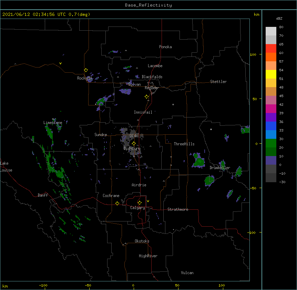Select the indigo 10-0 dBZ legend swatch

point(271,160)
